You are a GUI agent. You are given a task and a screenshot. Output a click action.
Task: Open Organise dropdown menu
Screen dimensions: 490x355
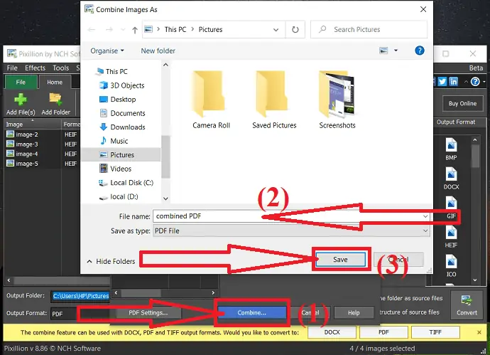[x=107, y=51]
